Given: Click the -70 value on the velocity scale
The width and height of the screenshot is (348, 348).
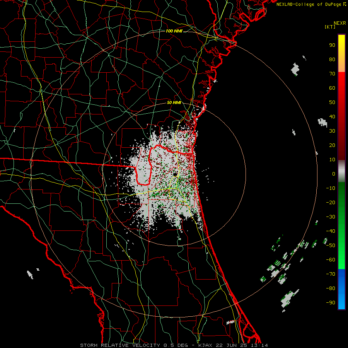Looking at the screenshot, I should [331, 274].
